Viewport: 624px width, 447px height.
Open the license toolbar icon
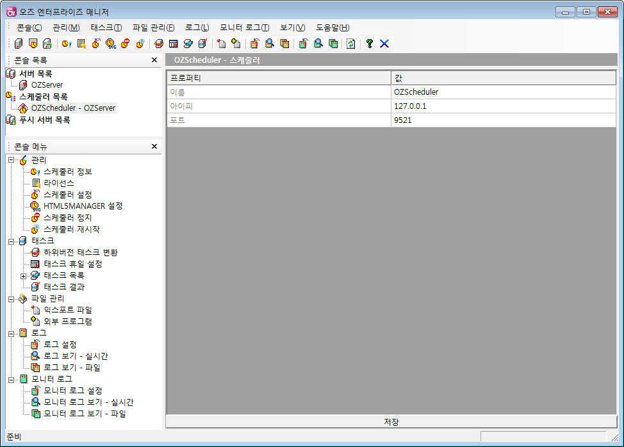[81, 44]
